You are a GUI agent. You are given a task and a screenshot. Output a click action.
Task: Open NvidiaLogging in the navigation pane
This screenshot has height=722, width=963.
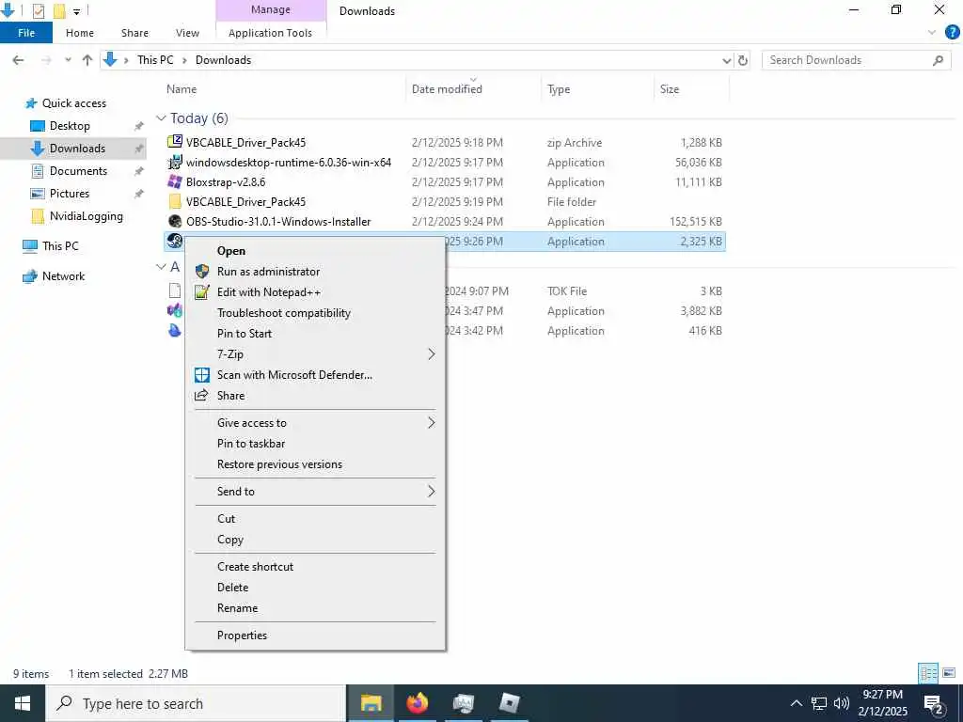tap(86, 216)
